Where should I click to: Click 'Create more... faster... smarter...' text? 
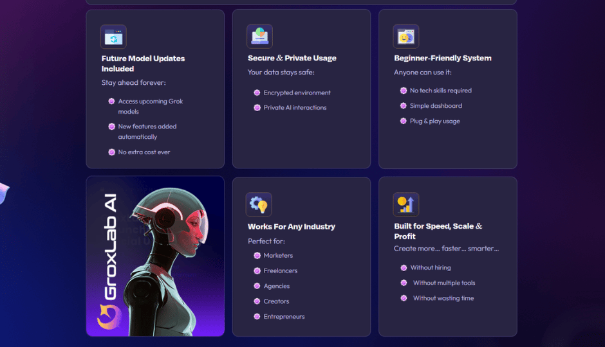447,249
